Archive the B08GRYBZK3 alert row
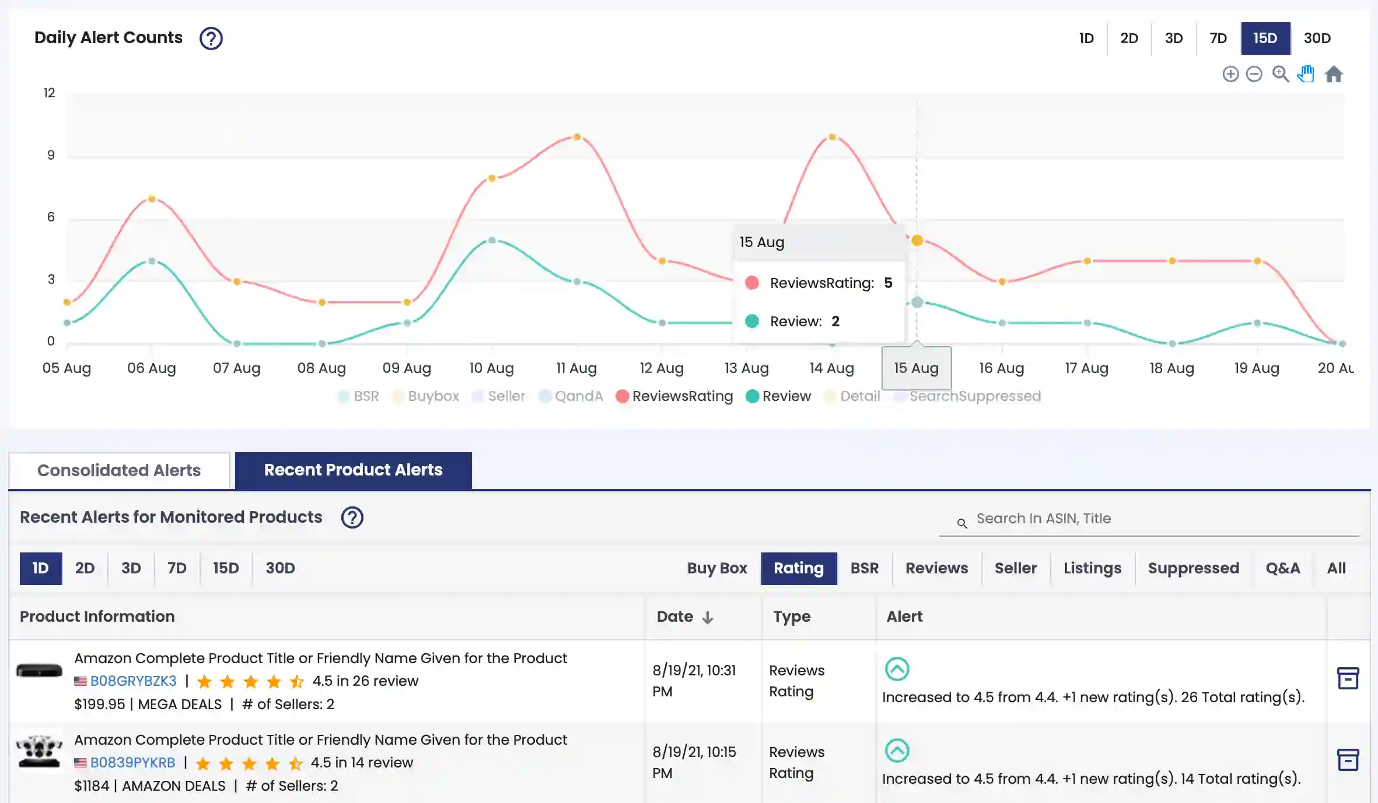 pos(1348,678)
